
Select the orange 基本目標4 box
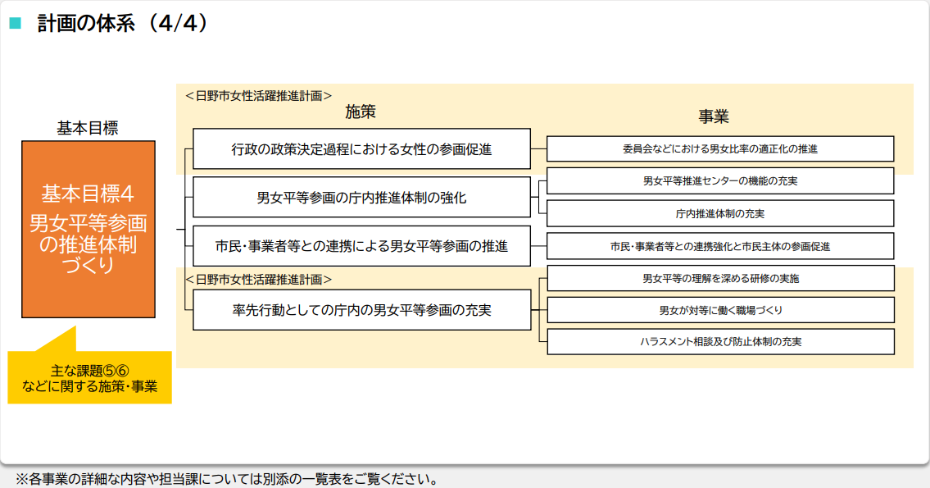tap(88, 229)
